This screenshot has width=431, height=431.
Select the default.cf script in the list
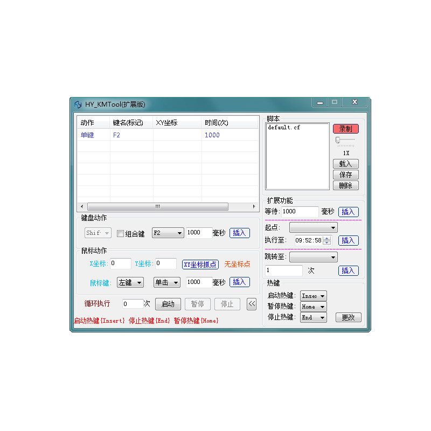point(284,128)
